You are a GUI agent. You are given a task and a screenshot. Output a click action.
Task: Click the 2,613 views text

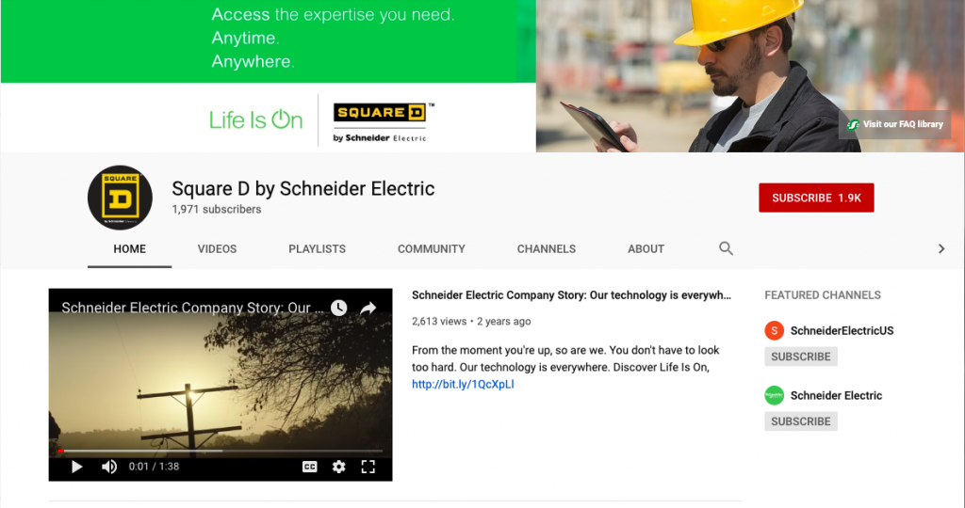tap(439, 321)
